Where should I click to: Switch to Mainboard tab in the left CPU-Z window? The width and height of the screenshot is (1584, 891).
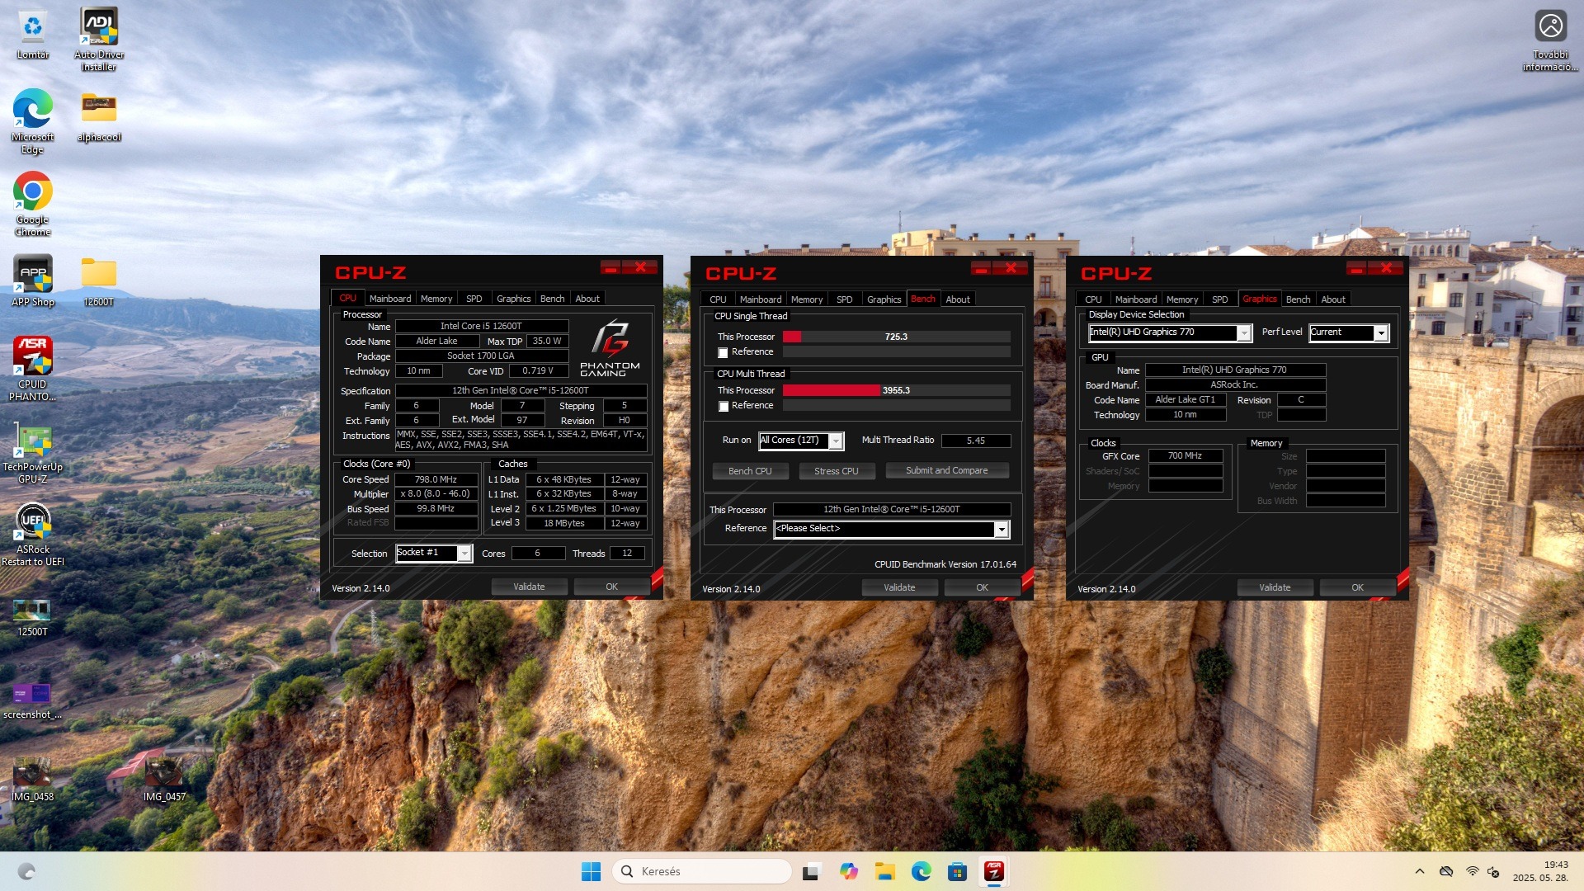coord(389,299)
